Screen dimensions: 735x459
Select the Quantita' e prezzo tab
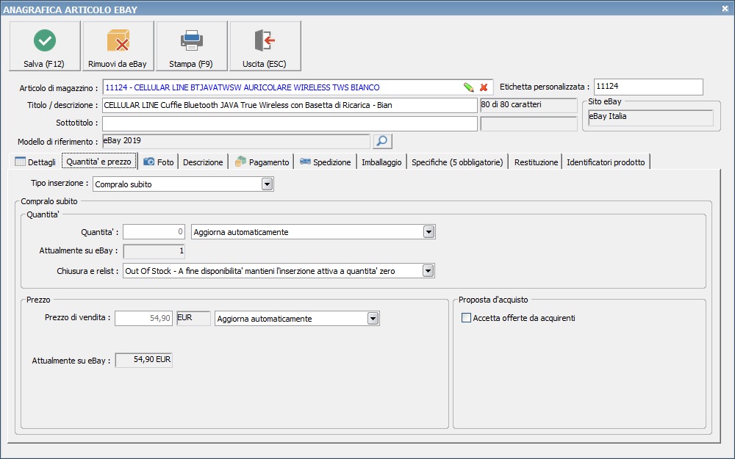(x=99, y=162)
